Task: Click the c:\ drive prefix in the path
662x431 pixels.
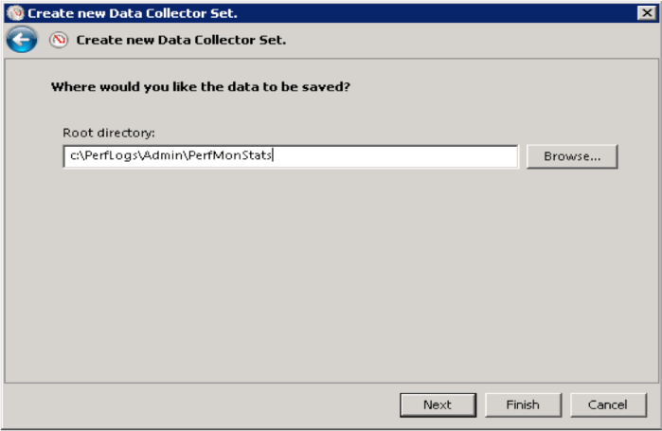Action: (75, 156)
